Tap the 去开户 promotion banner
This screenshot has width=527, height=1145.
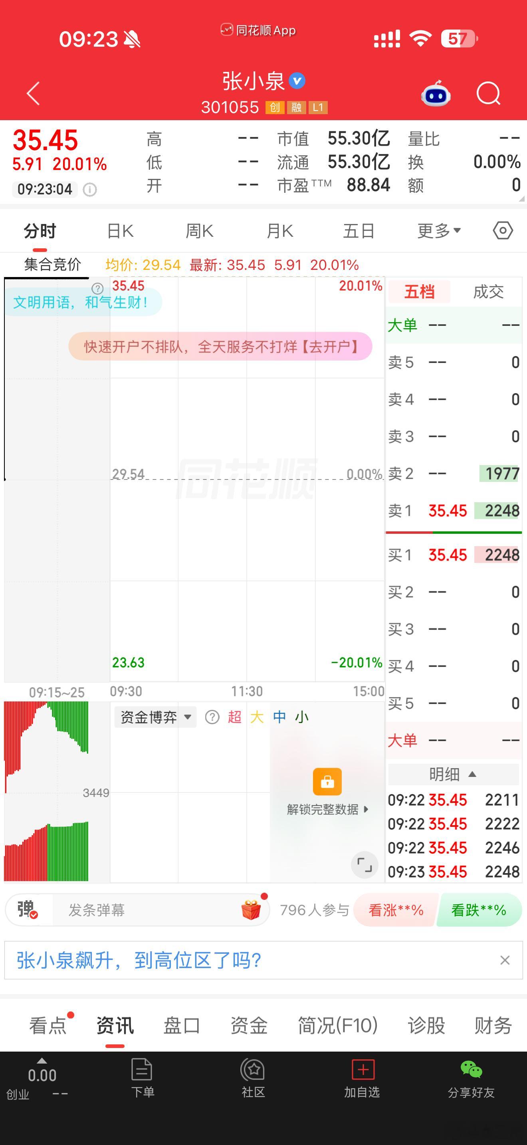(x=220, y=346)
